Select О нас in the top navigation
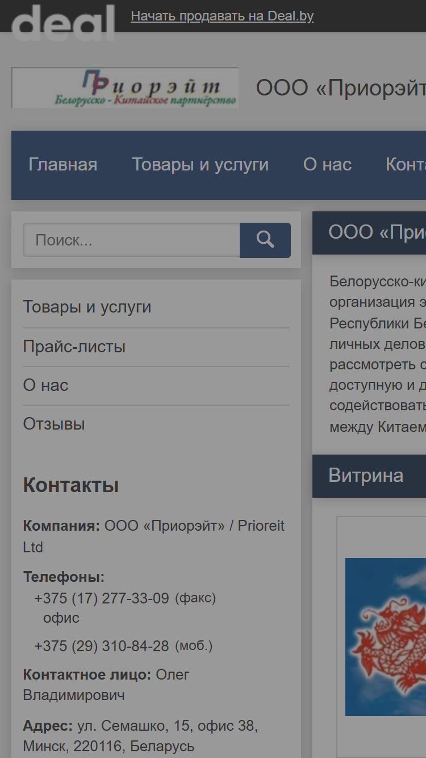The width and height of the screenshot is (426, 758). point(327,165)
